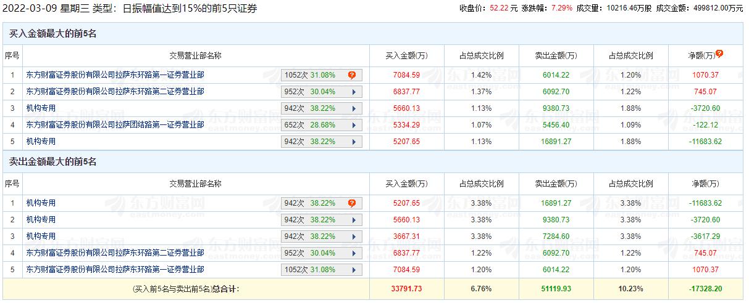Click question mark icon in buy table row 1 badge
The width and height of the screenshot is (749, 303).
point(352,75)
